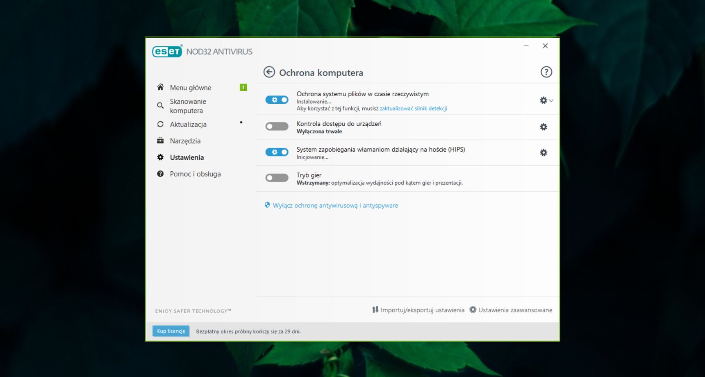Open Importuj/eksportuj ustawienia
Image resolution: width=705 pixels, height=377 pixels.
[x=418, y=310]
